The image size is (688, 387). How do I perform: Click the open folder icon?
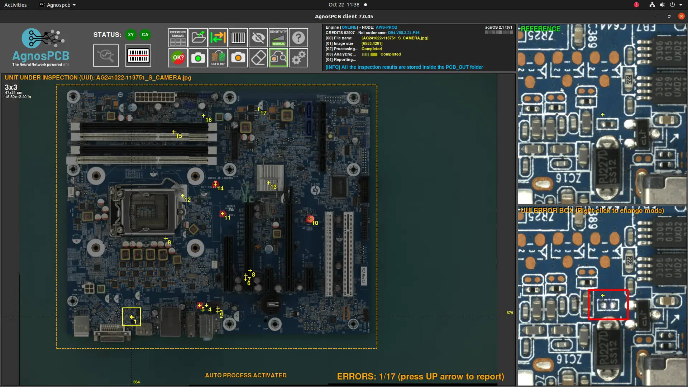(x=198, y=38)
